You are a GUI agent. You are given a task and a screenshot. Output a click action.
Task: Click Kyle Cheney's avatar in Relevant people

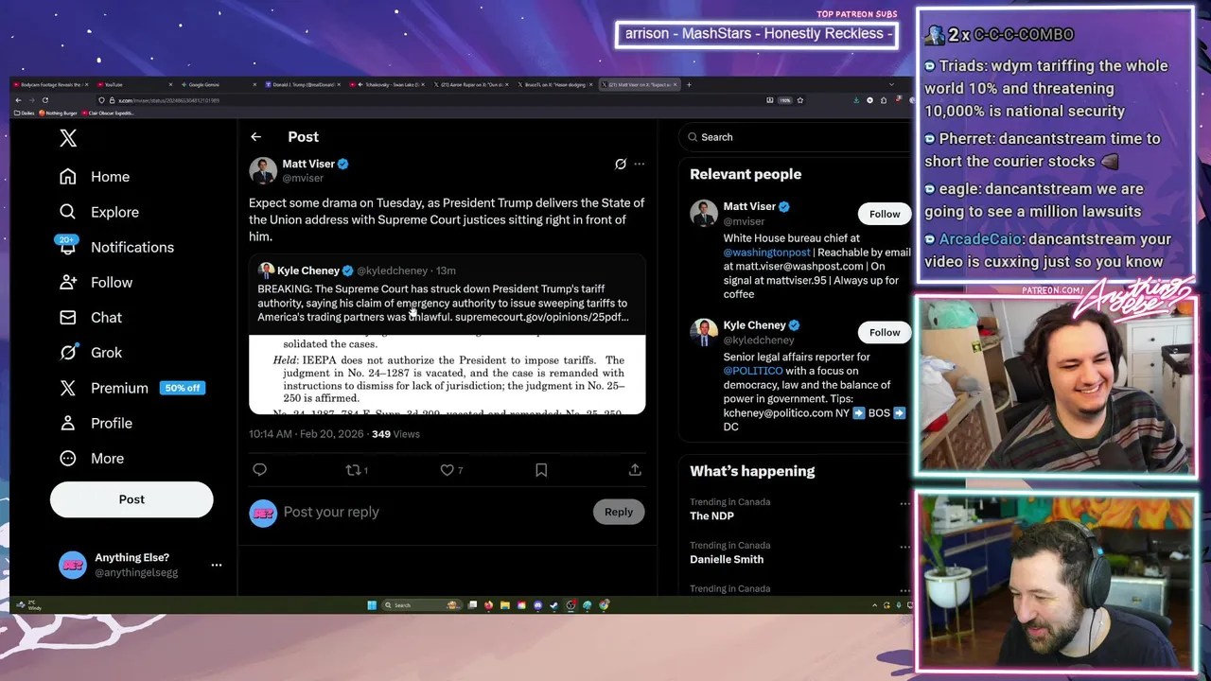click(704, 332)
